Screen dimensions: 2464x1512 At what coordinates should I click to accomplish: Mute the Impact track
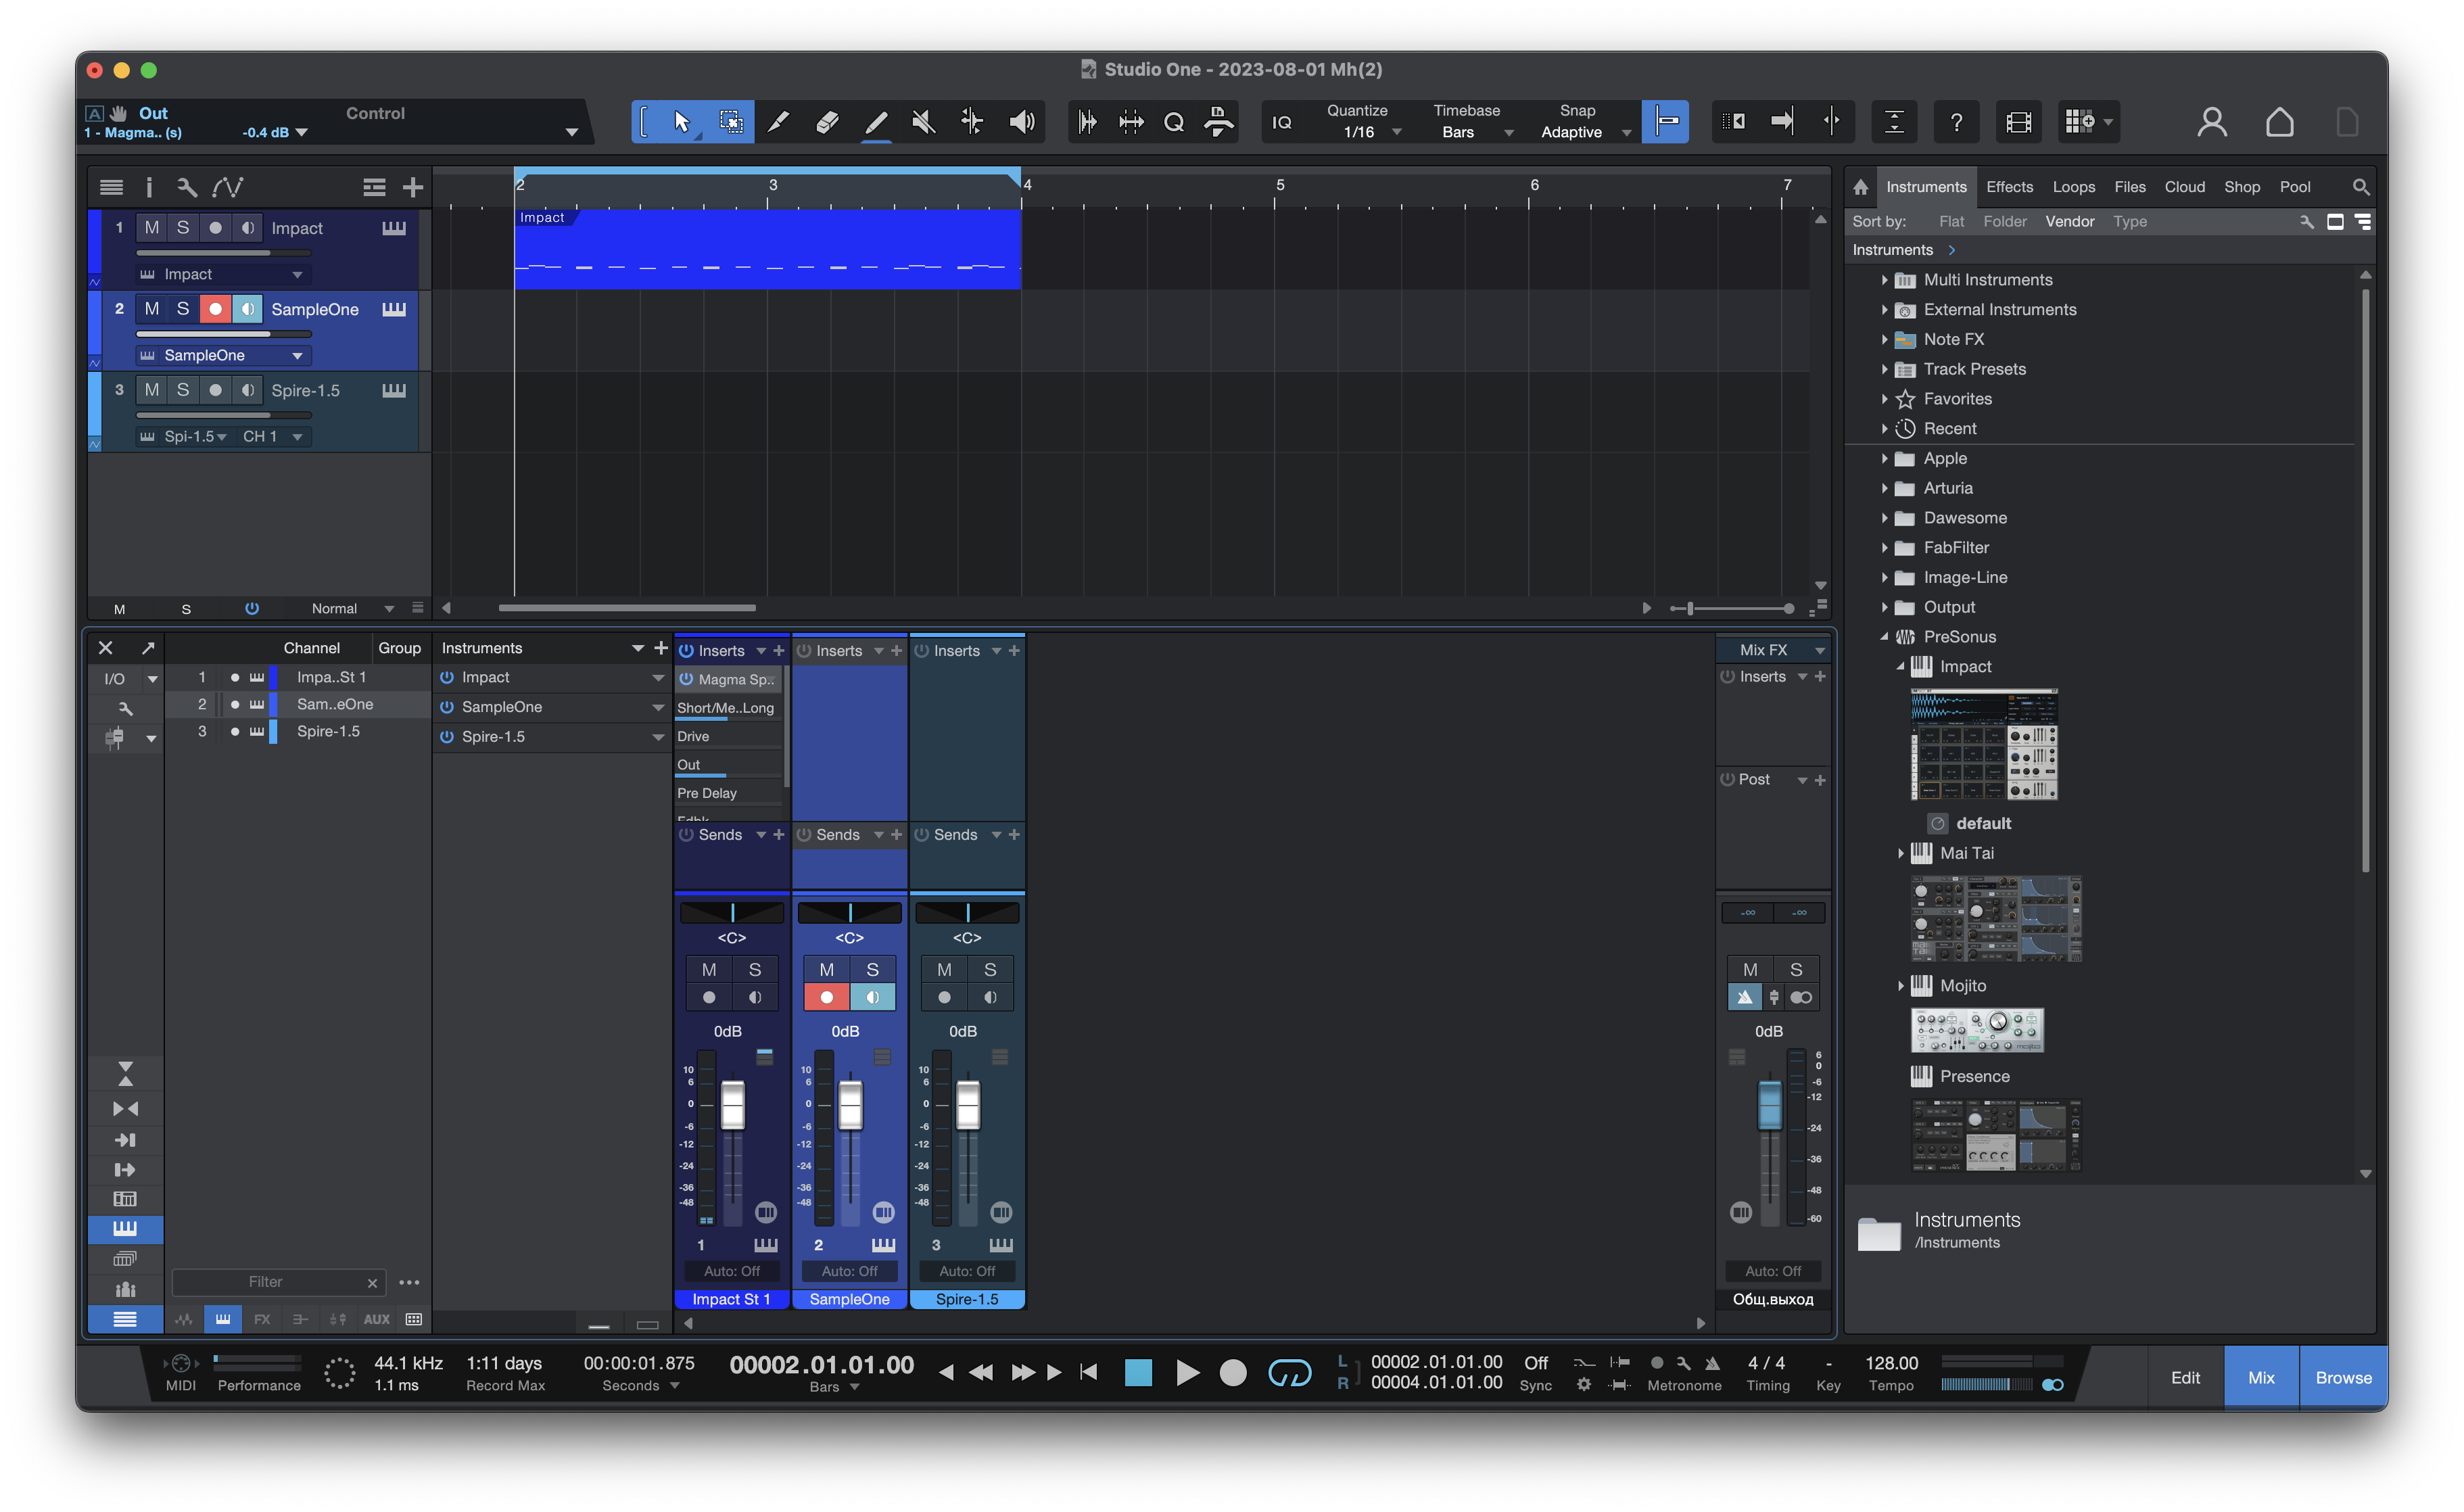pos(152,228)
